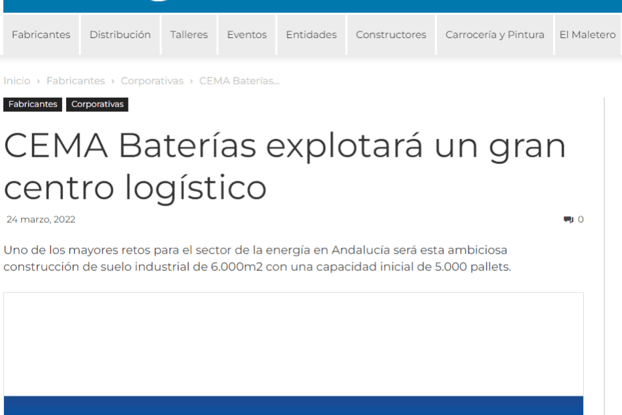Open Carrocería y Pintura section
The width and height of the screenshot is (622, 415).
pyautogui.click(x=495, y=35)
